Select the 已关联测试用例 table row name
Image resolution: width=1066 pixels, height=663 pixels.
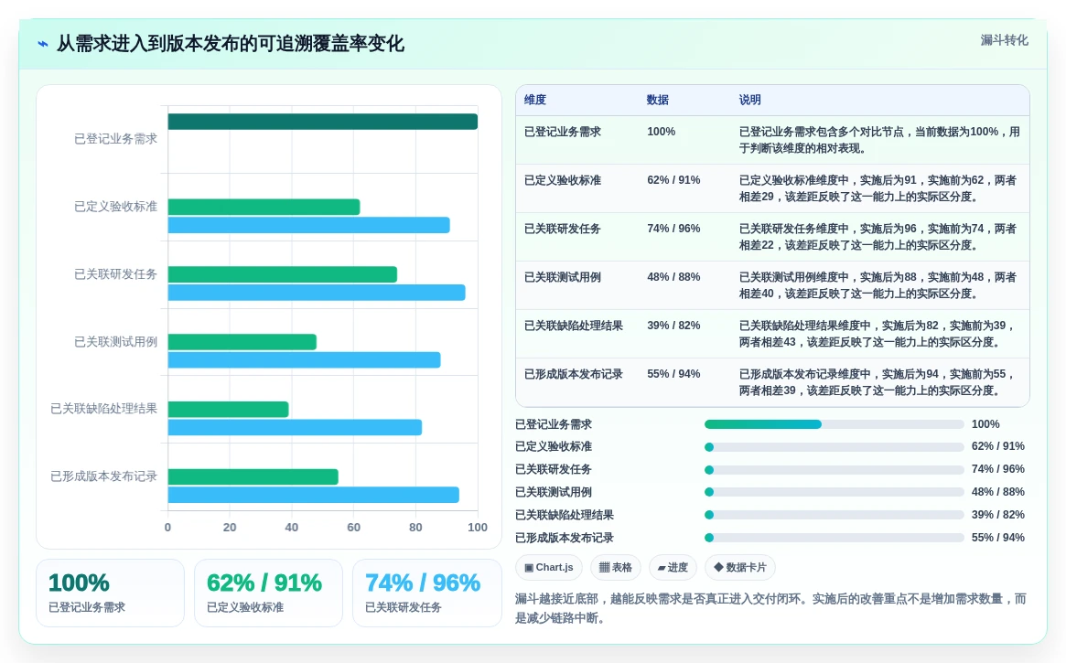pyautogui.click(x=562, y=277)
